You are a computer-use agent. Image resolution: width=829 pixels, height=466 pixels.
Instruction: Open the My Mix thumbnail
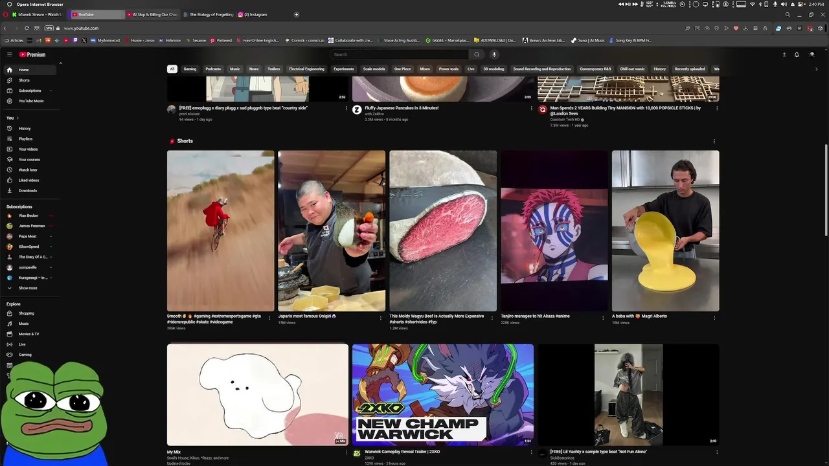[258, 395]
